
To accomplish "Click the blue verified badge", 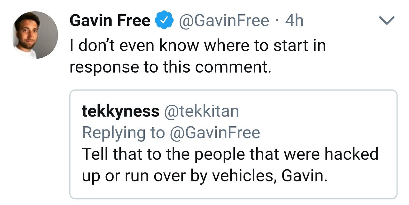I will [164, 21].
